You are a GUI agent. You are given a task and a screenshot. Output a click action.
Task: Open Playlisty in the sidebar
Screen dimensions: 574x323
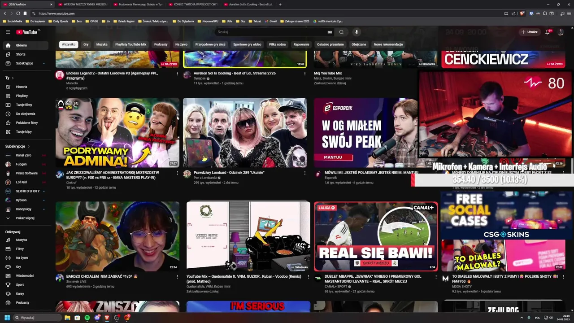pyautogui.click(x=25, y=96)
